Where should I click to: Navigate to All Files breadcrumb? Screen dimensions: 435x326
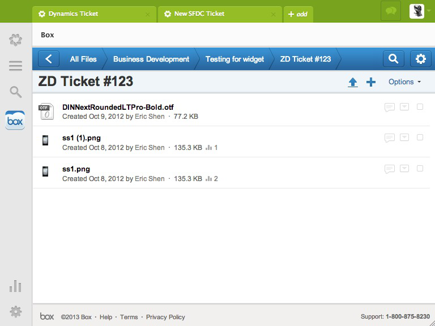(x=83, y=59)
